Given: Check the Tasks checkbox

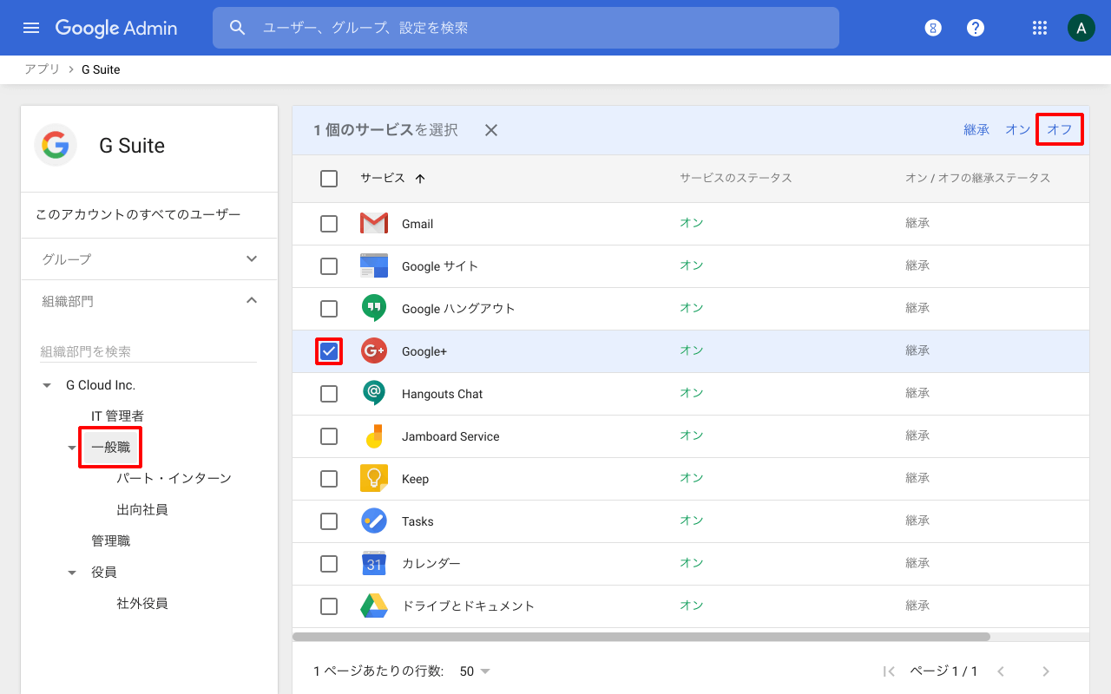Looking at the screenshot, I should tap(329, 521).
